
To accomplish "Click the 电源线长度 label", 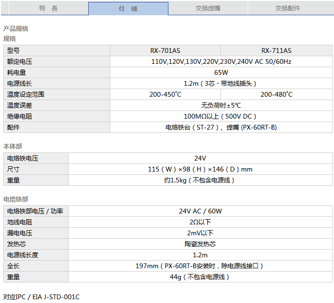I will pos(36,255).
